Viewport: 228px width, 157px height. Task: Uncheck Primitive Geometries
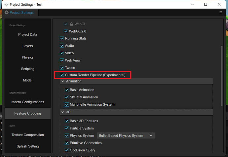coord(67,143)
